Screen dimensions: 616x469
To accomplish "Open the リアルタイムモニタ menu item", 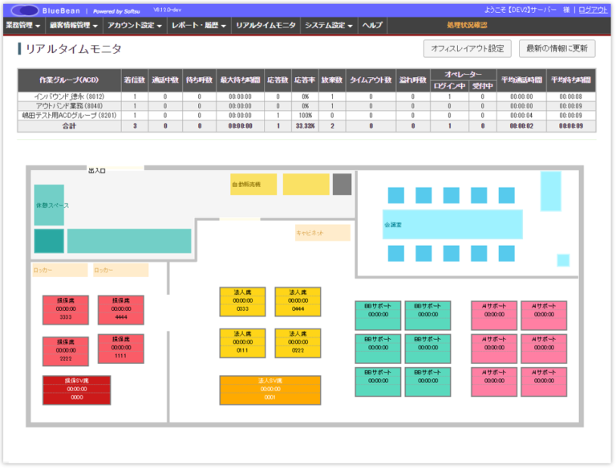I will click(x=265, y=26).
